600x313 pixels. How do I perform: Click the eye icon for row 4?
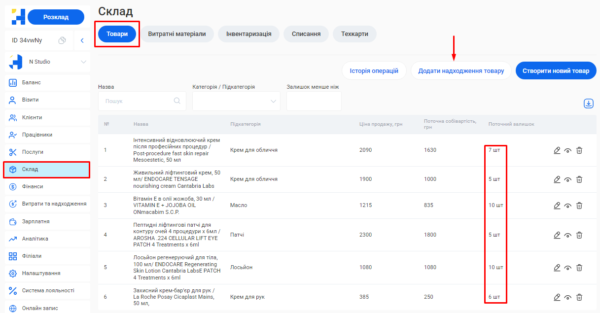pyautogui.click(x=568, y=235)
